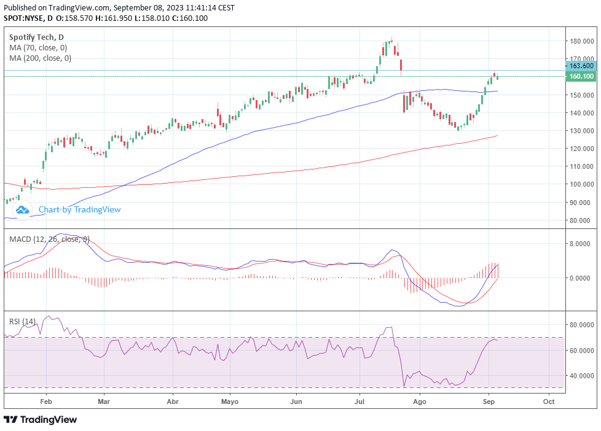The width and height of the screenshot is (601, 431).
Task: Click the 'Jul' time axis label
Action: click(359, 402)
